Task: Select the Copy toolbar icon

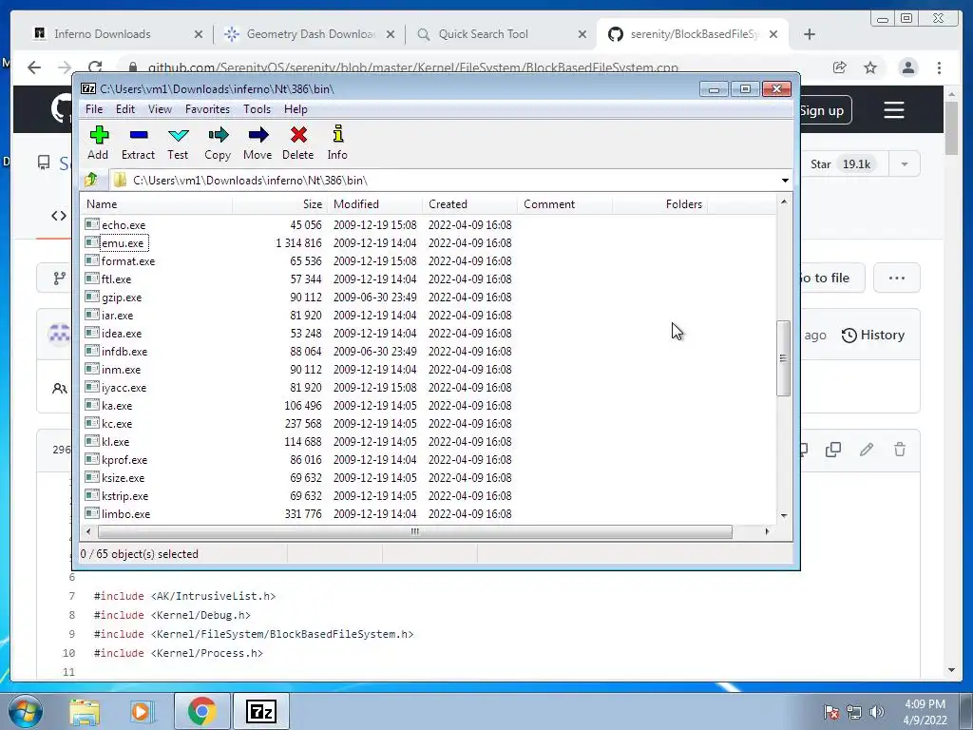Action: tap(218, 135)
